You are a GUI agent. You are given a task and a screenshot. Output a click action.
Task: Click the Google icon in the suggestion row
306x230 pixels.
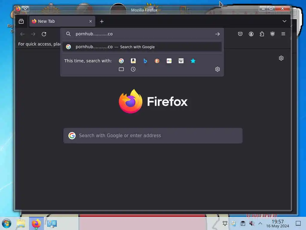[x=68, y=47]
